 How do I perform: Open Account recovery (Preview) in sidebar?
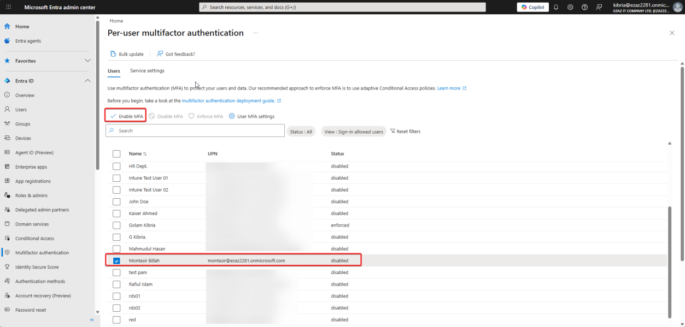click(43, 296)
